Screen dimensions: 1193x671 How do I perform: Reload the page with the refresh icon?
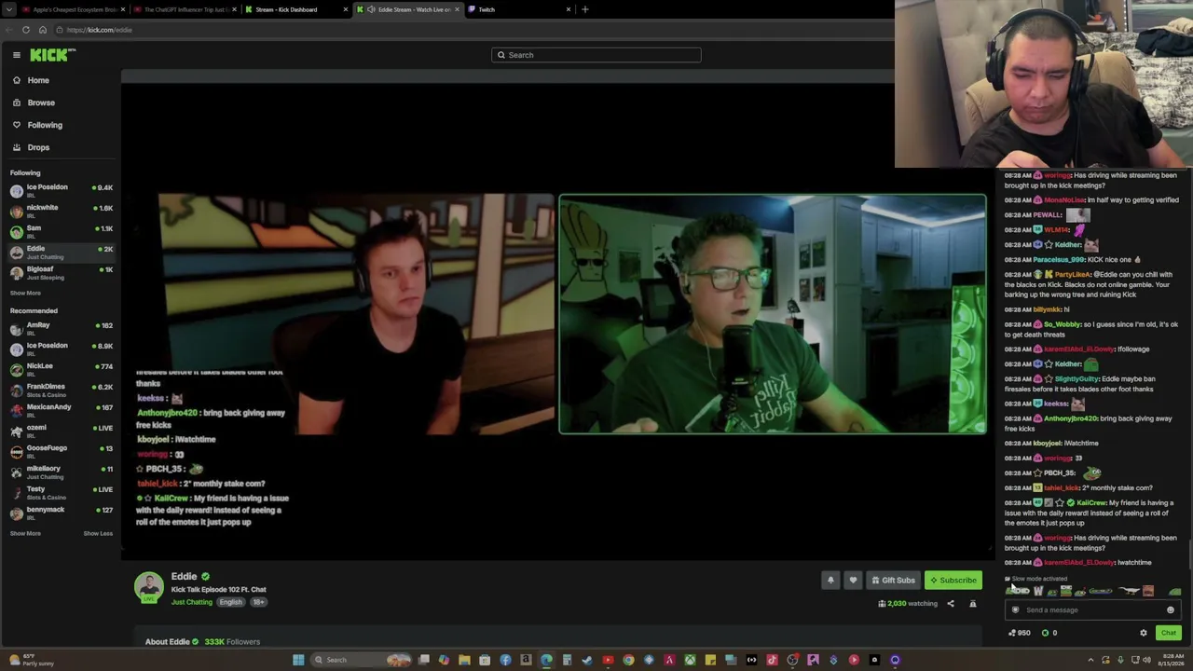click(x=26, y=30)
